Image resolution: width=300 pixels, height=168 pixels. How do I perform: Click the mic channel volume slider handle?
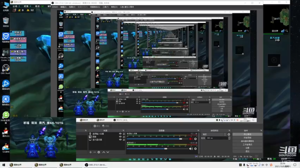180,139
